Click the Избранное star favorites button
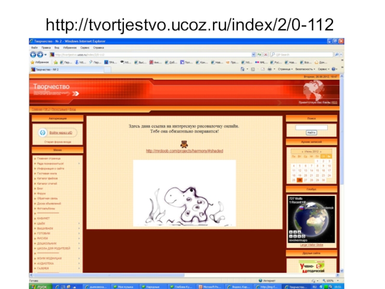Screen dimensions: 385x289 (x=39, y=62)
